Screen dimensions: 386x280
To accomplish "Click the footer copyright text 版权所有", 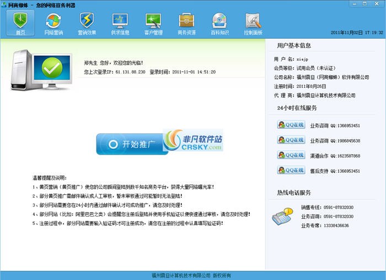I will pos(191,276).
